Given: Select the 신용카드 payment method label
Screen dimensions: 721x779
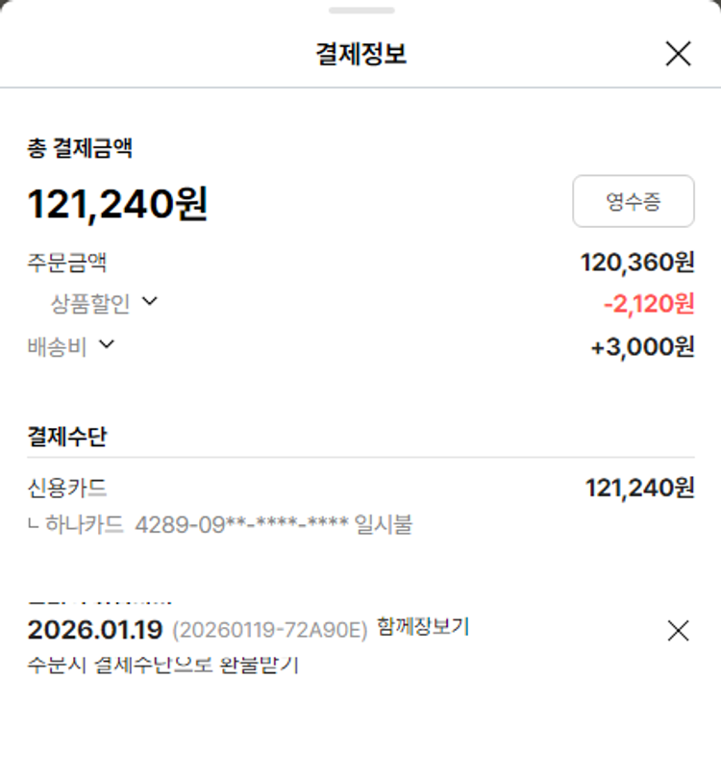Looking at the screenshot, I should coord(67,488).
